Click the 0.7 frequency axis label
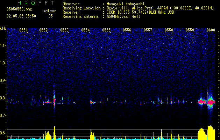 [x=3, y=115]
